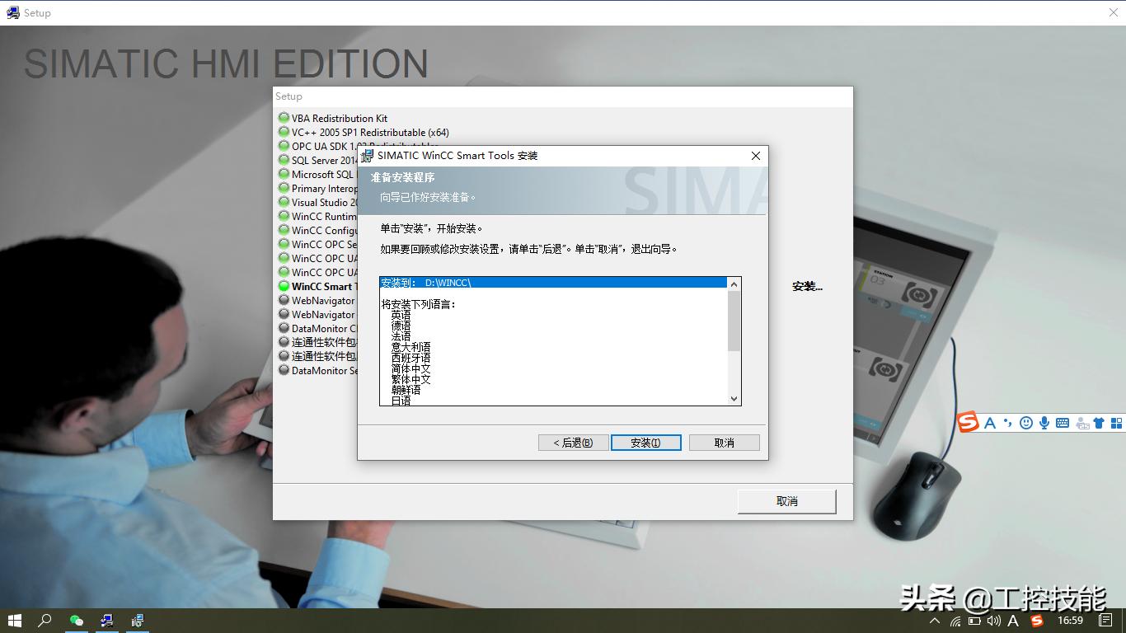Click the Sogou S logo on the toolbar
The image size is (1126, 633).
[x=967, y=423]
